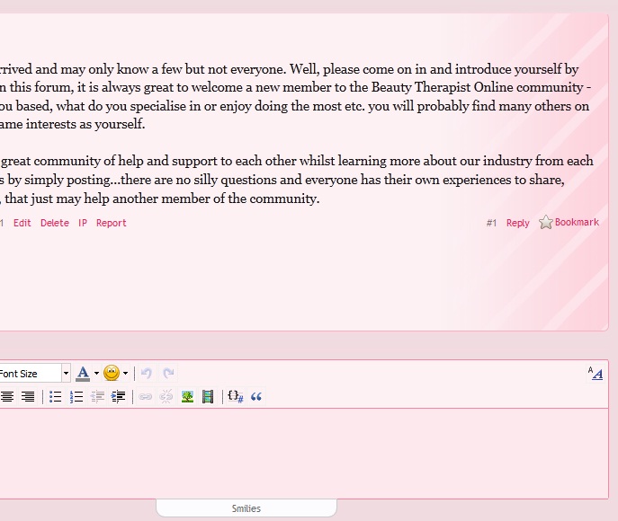The image size is (618, 521).
Task: Bookmark this post with the star
Action: tap(569, 223)
